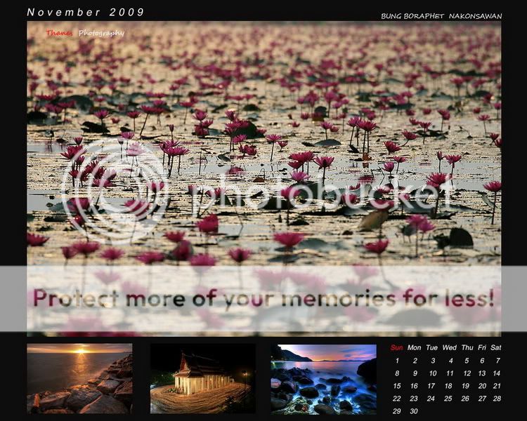Screen dimensions: 527x421
Task: Pick date 11 in the calendar
Action: [x=450, y=373]
